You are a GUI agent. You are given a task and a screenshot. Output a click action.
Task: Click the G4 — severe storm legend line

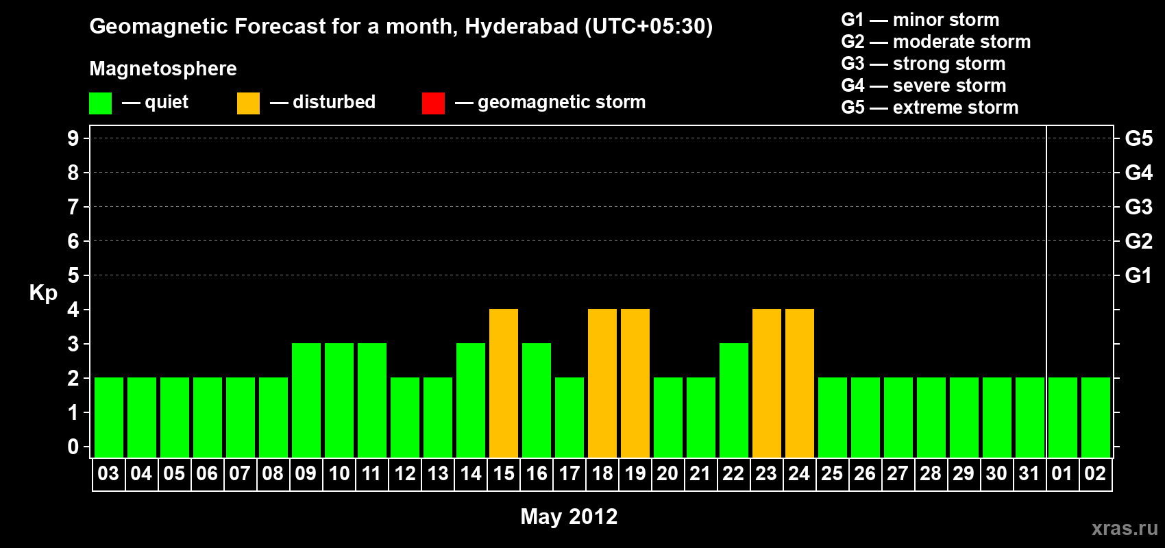click(x=923, y=86)
